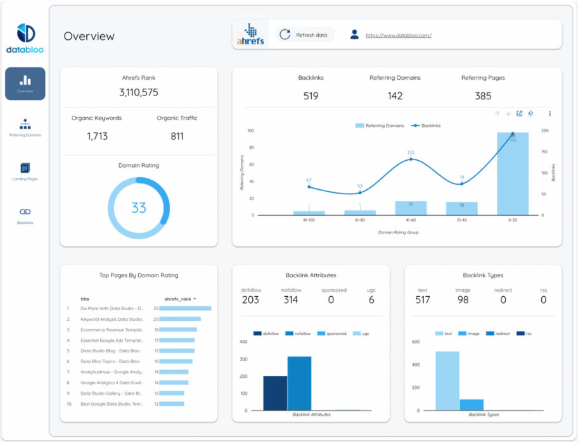The image size is (578, 443).
Task: Select Landing Pages in the navigation
Action: [25, 168]
